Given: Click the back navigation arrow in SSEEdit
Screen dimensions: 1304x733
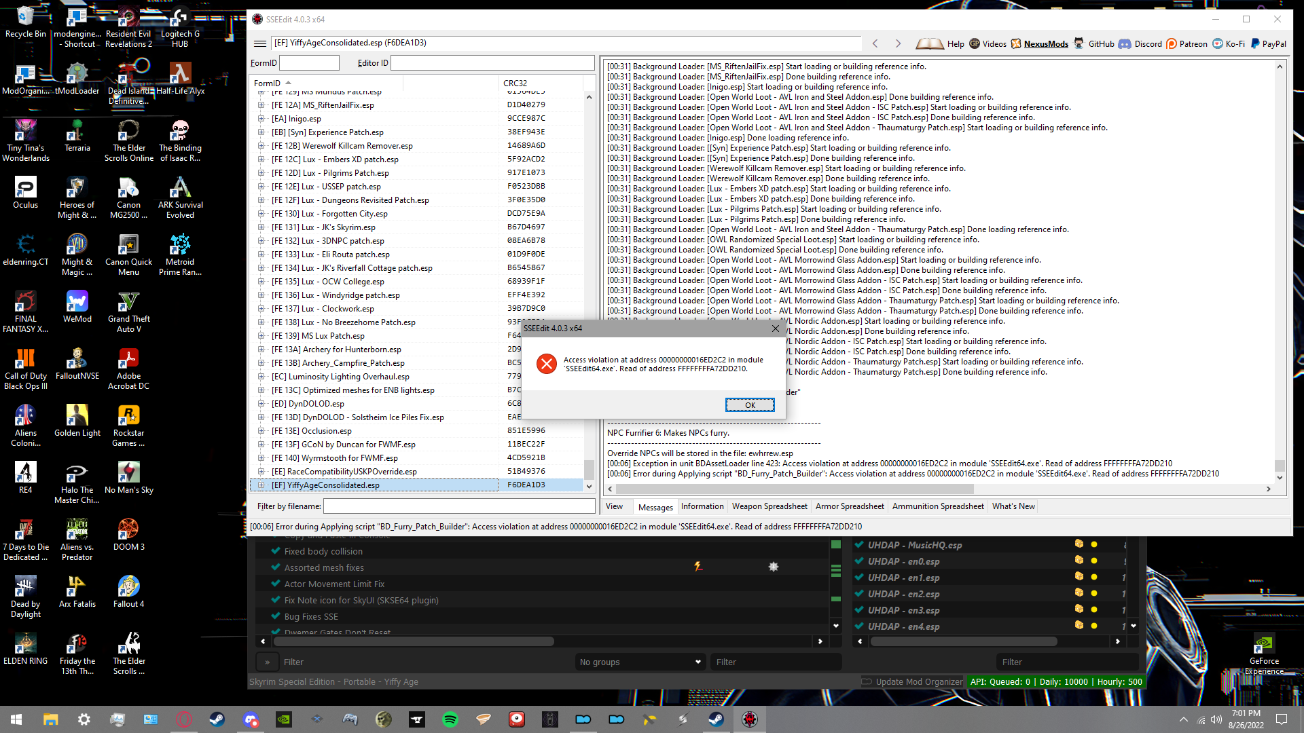Looking at the screenshot, I should click(x=875, y=43).
